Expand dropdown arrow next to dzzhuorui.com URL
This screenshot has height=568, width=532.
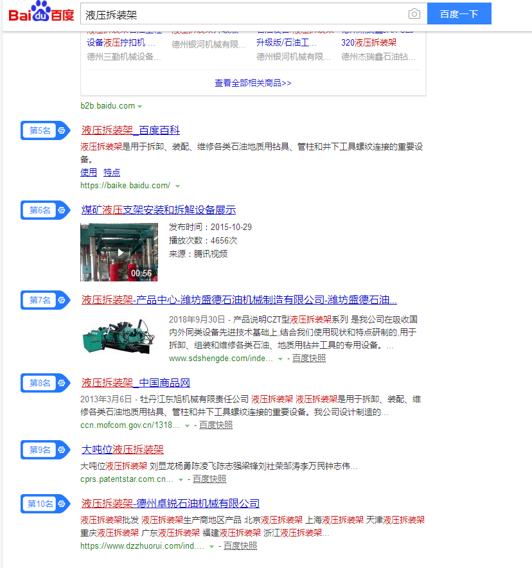click(x=211, y=547)
